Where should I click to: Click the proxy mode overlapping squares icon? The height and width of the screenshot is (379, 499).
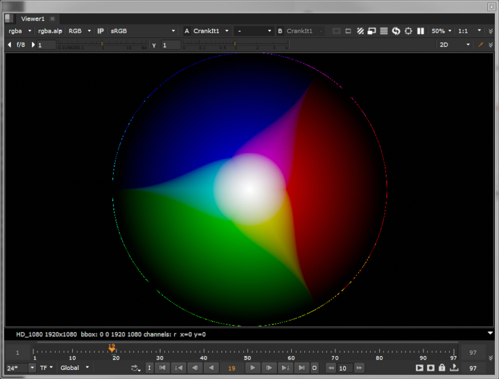(371, 31)
